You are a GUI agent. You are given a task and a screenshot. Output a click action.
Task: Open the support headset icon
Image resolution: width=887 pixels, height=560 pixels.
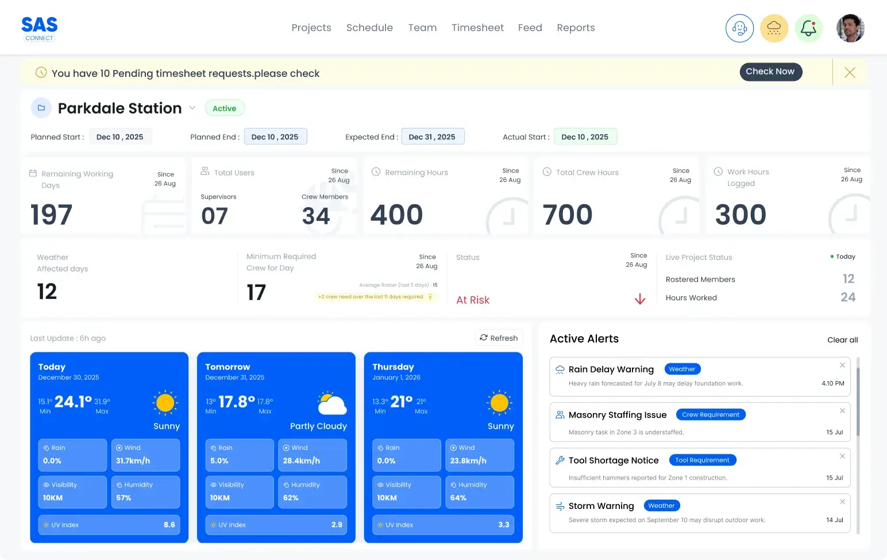click(739, 28)
